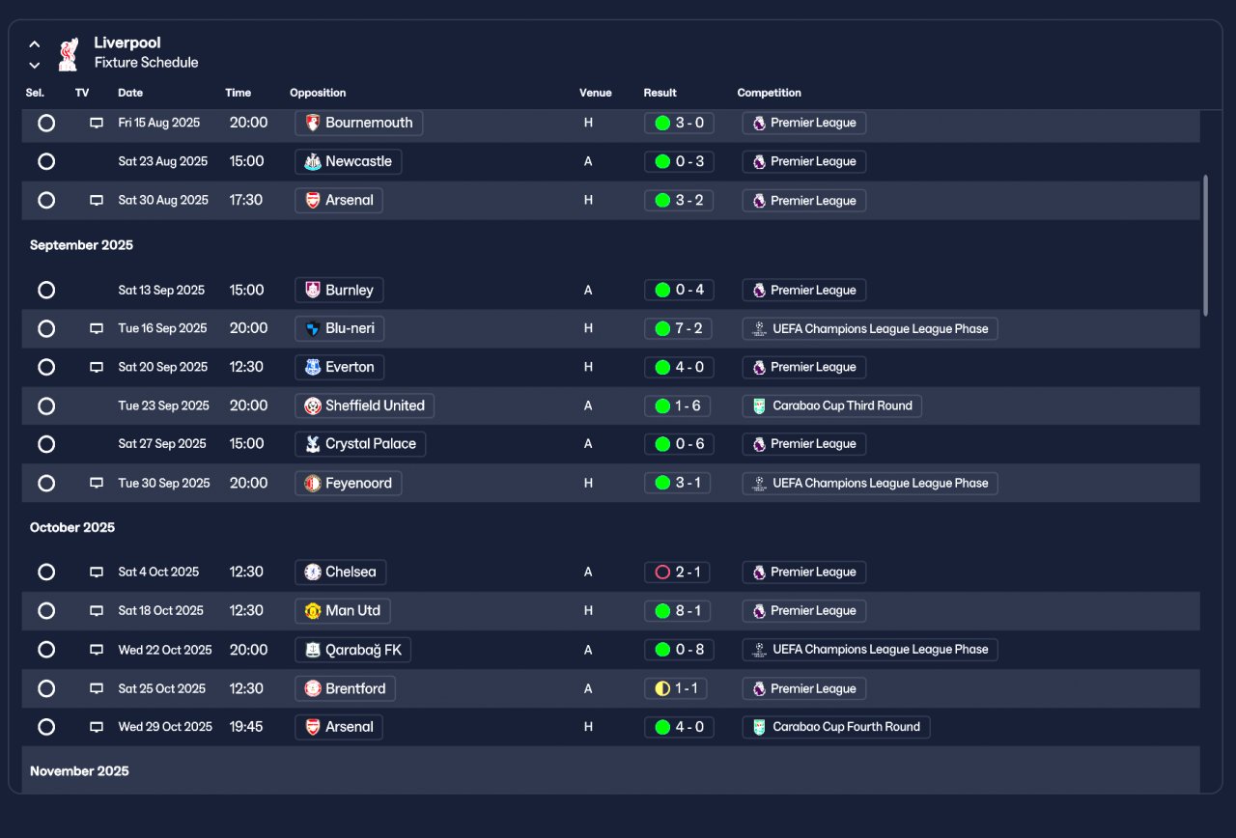1236x838 pixels.
Task: Click the Burnley club badge
Action: point(313,290)
